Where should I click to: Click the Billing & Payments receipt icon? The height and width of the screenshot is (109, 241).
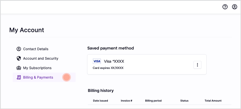coord(19,77)
